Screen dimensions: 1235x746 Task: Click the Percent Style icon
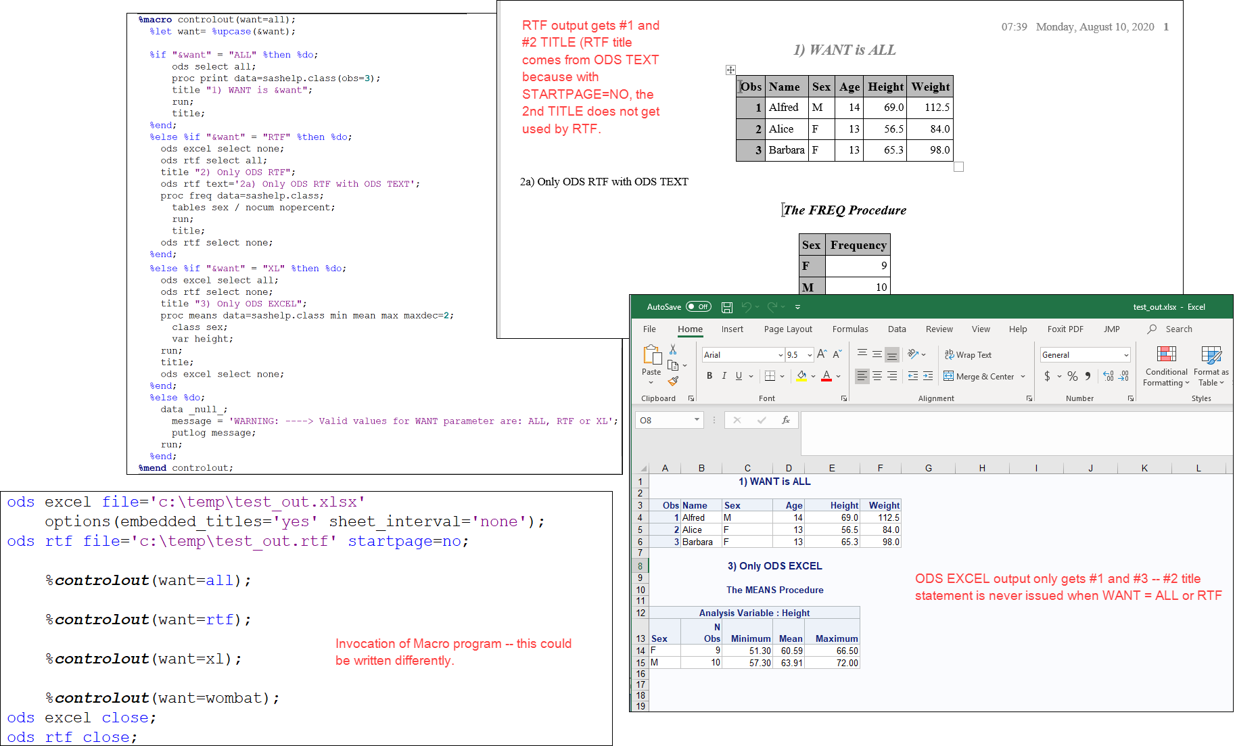click(x=1073, y=376)
